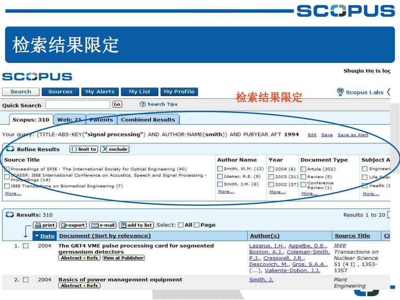Check year 2003 (31)
400x300 pixels.
click(x=271, y=177)
